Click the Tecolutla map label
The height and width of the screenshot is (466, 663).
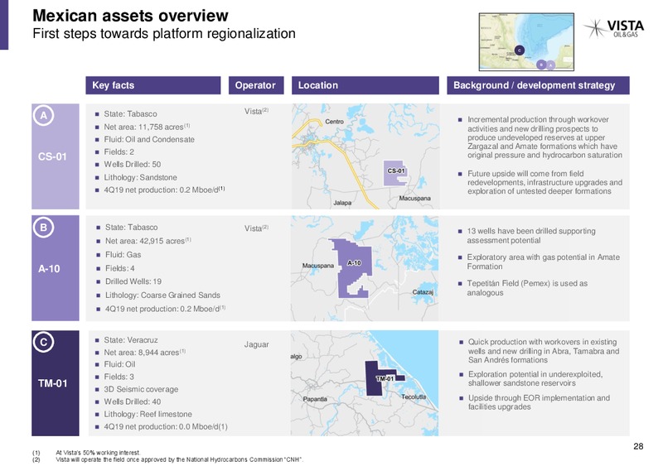point(414,397)
